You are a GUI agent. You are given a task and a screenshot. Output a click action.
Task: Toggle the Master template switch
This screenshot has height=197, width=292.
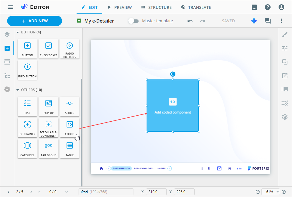pyautogui.click(x=133, y=21)
